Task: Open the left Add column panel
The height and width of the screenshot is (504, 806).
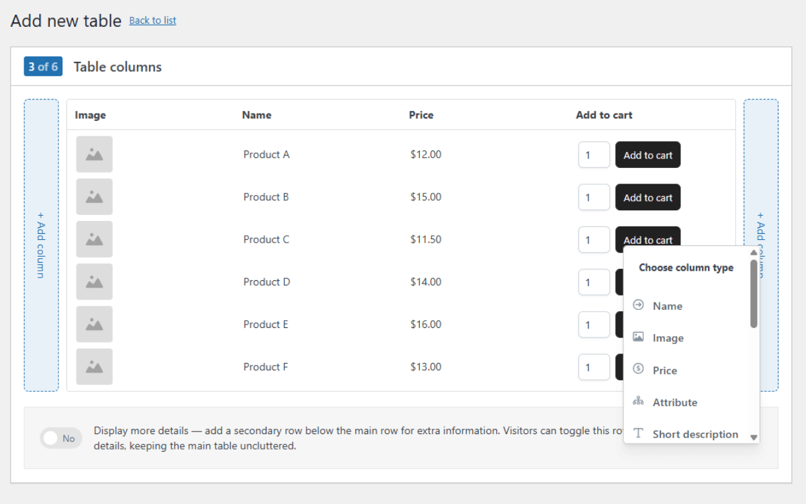Action: (41, 245)
